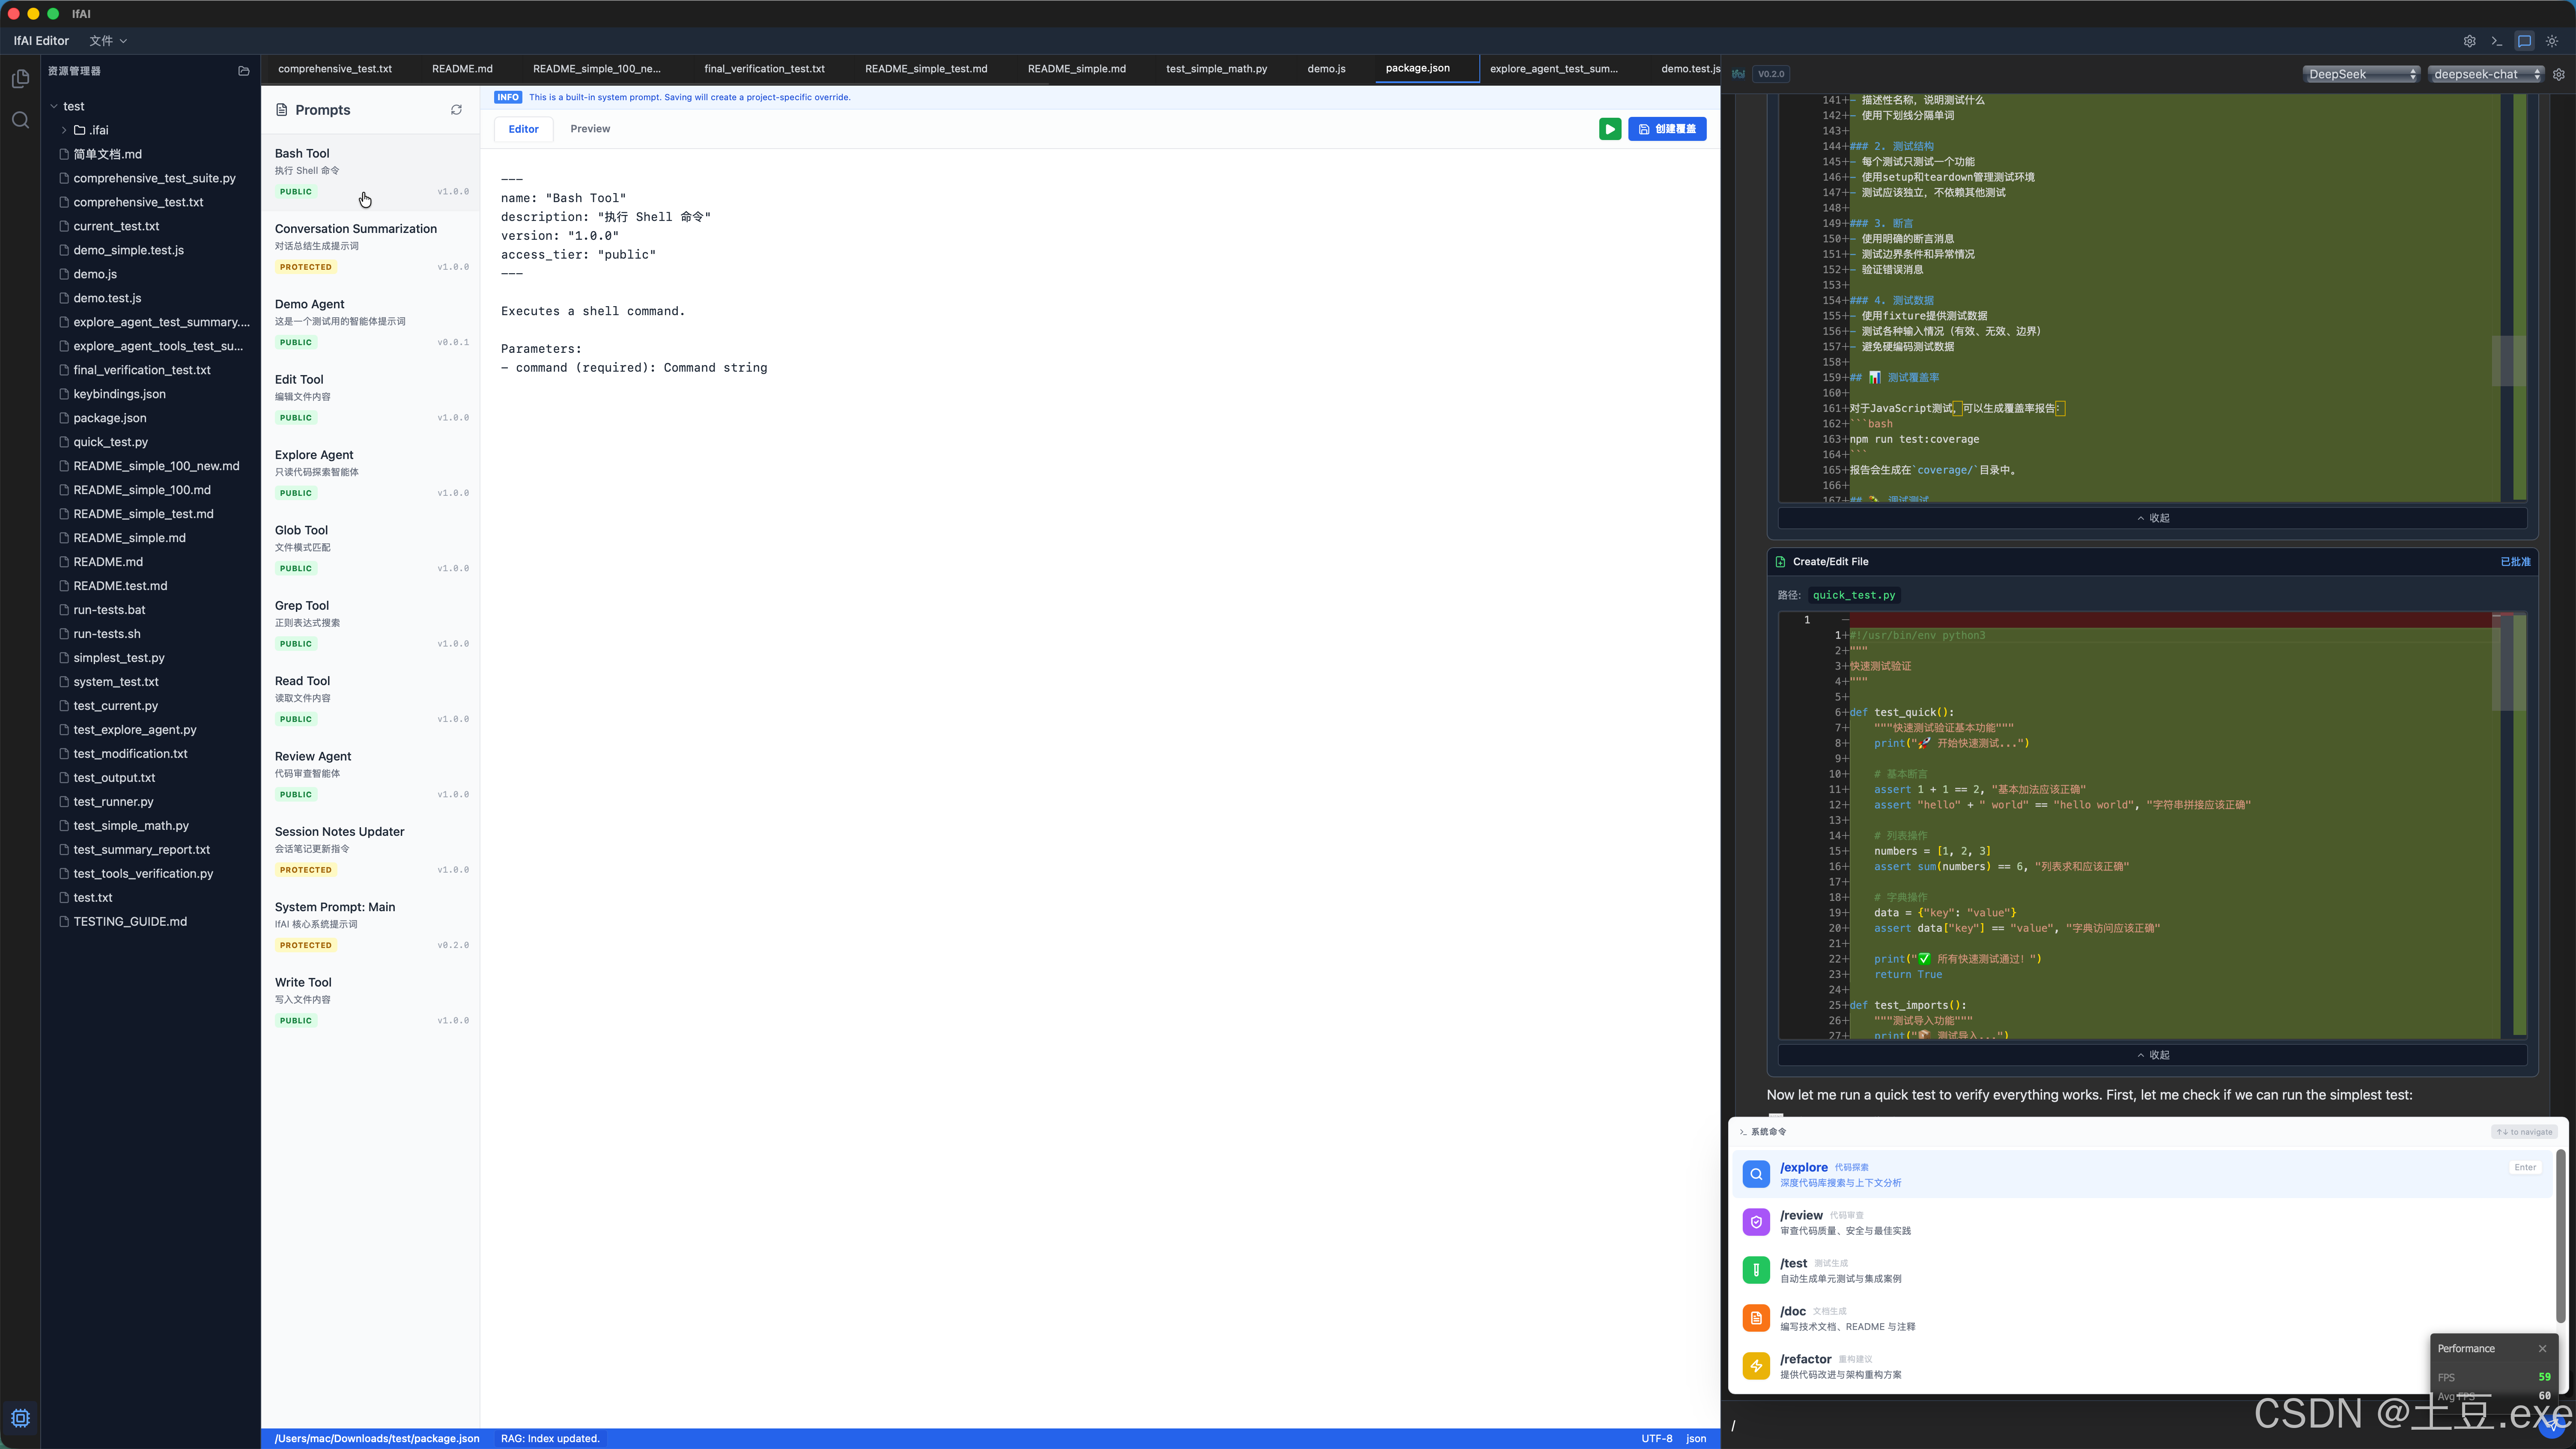The height and width of the screenshot is (1449, 2576).
Task: Open the demo.js editor tab
Action: pos(1326,69)
